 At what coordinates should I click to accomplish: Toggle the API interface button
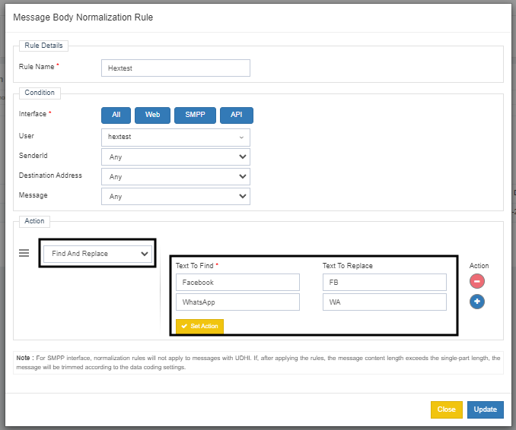pos(237,115)
